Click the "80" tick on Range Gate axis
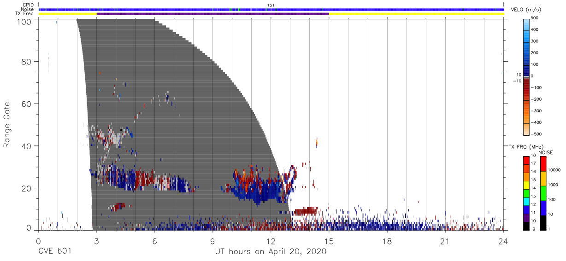Screen dimensions: 566x261 [25, 62]
